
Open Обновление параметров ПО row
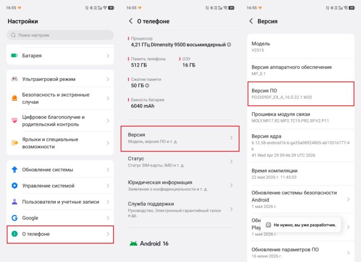(x=301, y=252)
